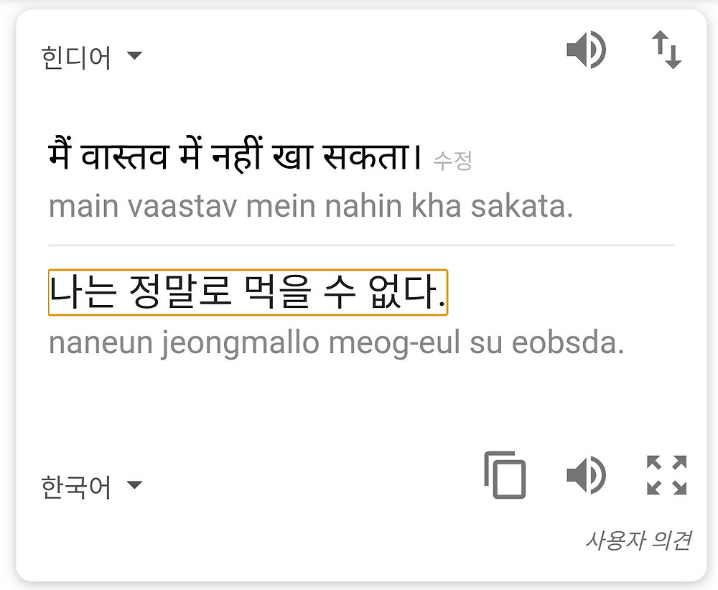Select the 힌디어 language label

(x=76, y=57)
